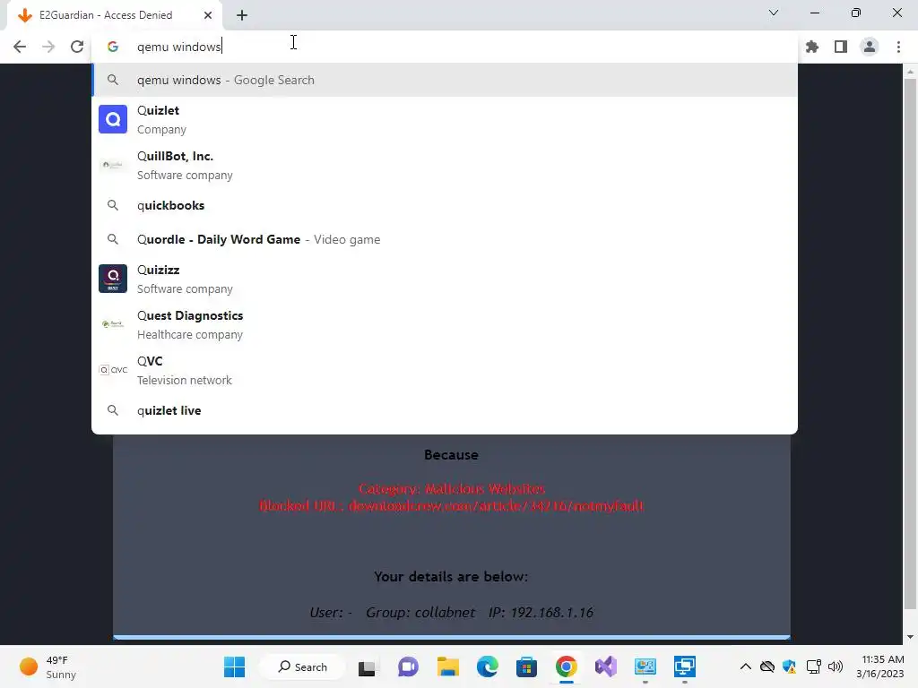The image size is (918, 688).
Task: Open the Chrome profile avatar
Action: (870, 47)
